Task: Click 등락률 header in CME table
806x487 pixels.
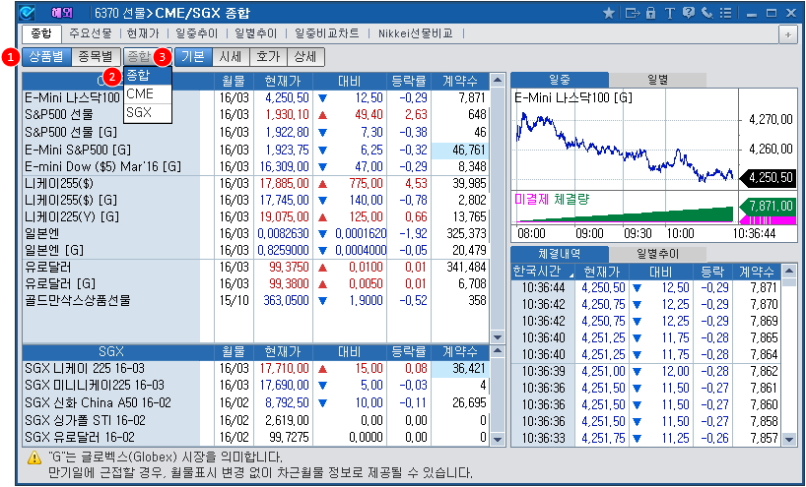Action: click(409, 81)
